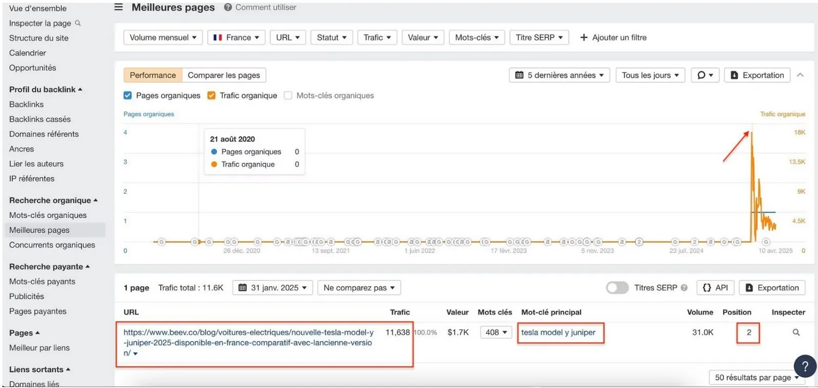Image resolution: width=818 pixels, height=388 pixels.
Task: Expand the 408 keywords dropdown
Action: 496,332
